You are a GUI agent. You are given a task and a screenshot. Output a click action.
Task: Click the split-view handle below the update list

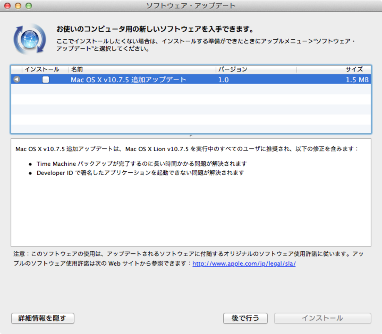tap(191, 136)
